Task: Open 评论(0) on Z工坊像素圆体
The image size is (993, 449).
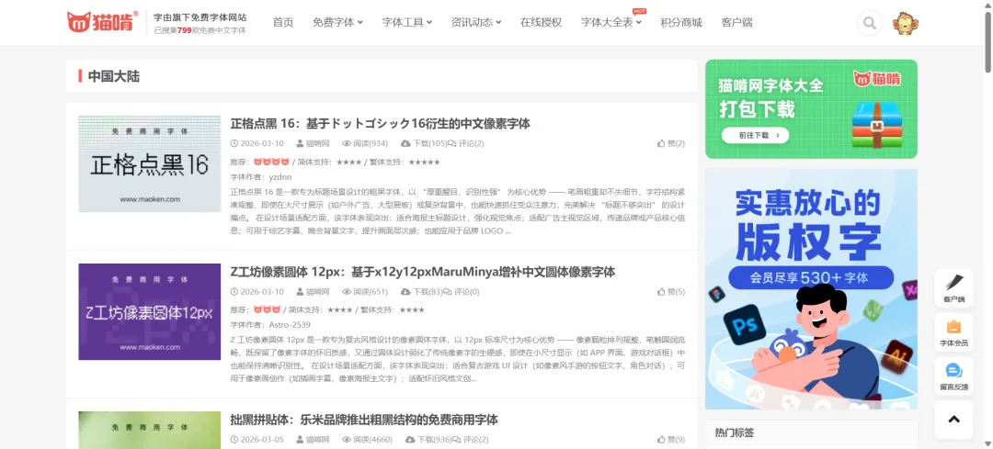Action: [x=462, y=292]
